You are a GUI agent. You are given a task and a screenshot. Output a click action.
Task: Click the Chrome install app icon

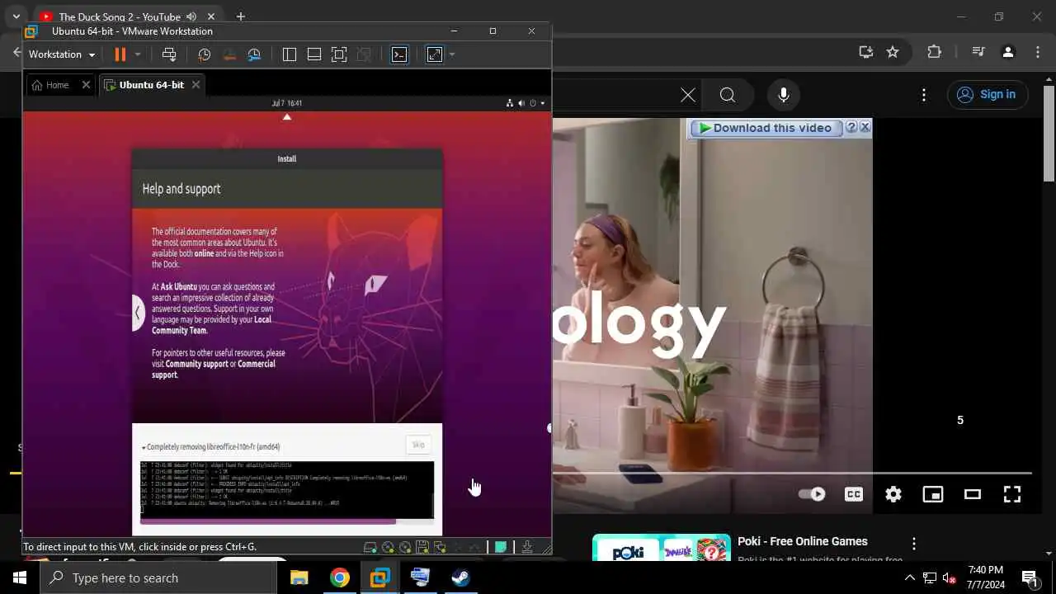865,52
